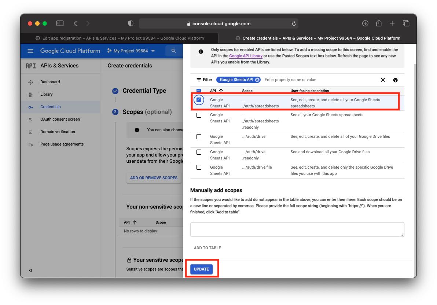Screen dimensions: 437x305
Task: Click the info icon in the scopes notice
Action: click(201, 52)
